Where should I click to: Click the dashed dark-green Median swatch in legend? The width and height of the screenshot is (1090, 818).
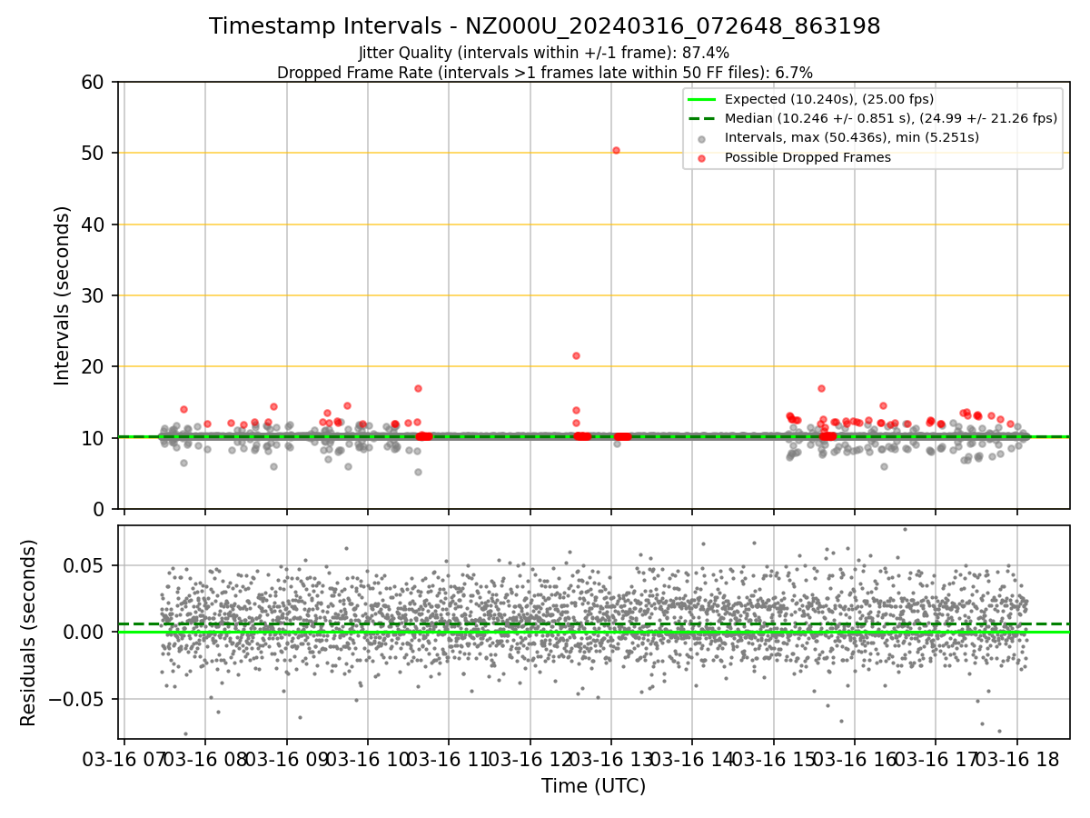[x=703, y=118]
